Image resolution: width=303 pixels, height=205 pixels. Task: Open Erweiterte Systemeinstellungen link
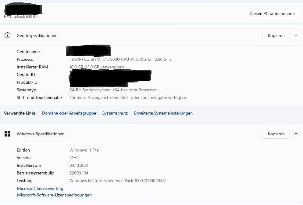163,113
